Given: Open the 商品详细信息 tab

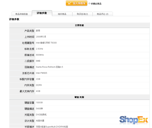Looking at the screenshot, I should click(22, 14).
